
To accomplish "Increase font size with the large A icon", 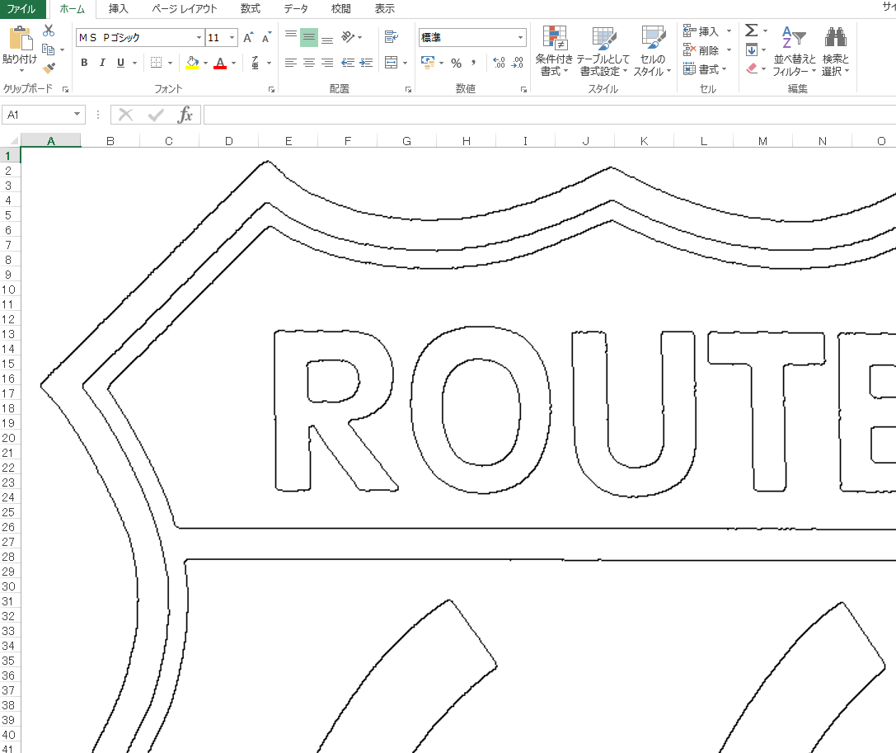I will tap(248, 38).
